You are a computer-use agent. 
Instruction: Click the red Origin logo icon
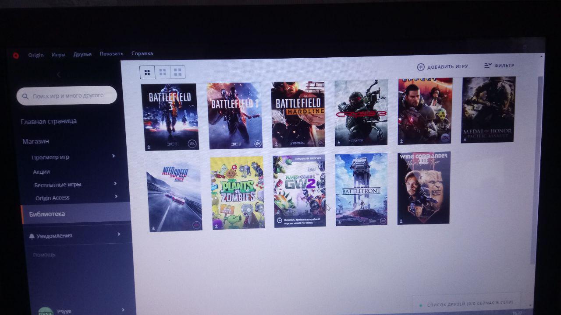coord(17,56)
